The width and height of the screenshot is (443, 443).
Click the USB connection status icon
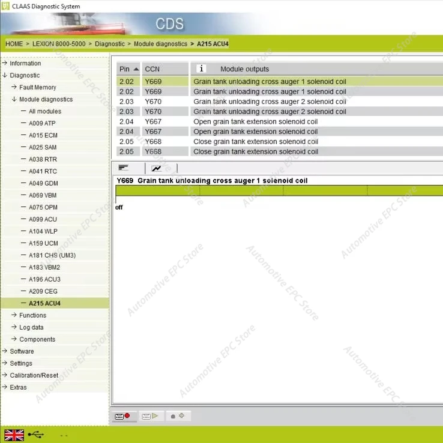point(36,435)
